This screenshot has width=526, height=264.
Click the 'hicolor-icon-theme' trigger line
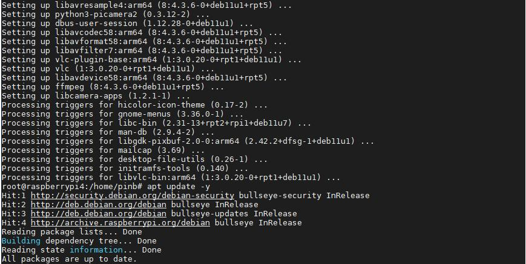click(134, 105)
